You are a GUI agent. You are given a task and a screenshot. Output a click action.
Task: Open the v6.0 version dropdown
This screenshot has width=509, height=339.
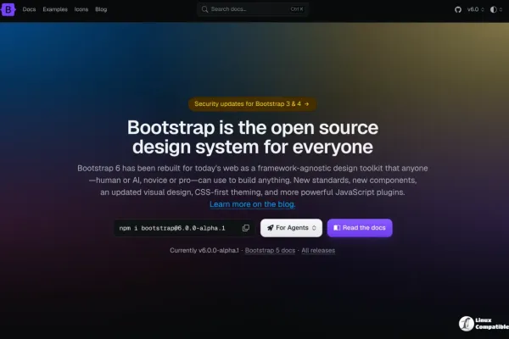click(x=476, y=9)
